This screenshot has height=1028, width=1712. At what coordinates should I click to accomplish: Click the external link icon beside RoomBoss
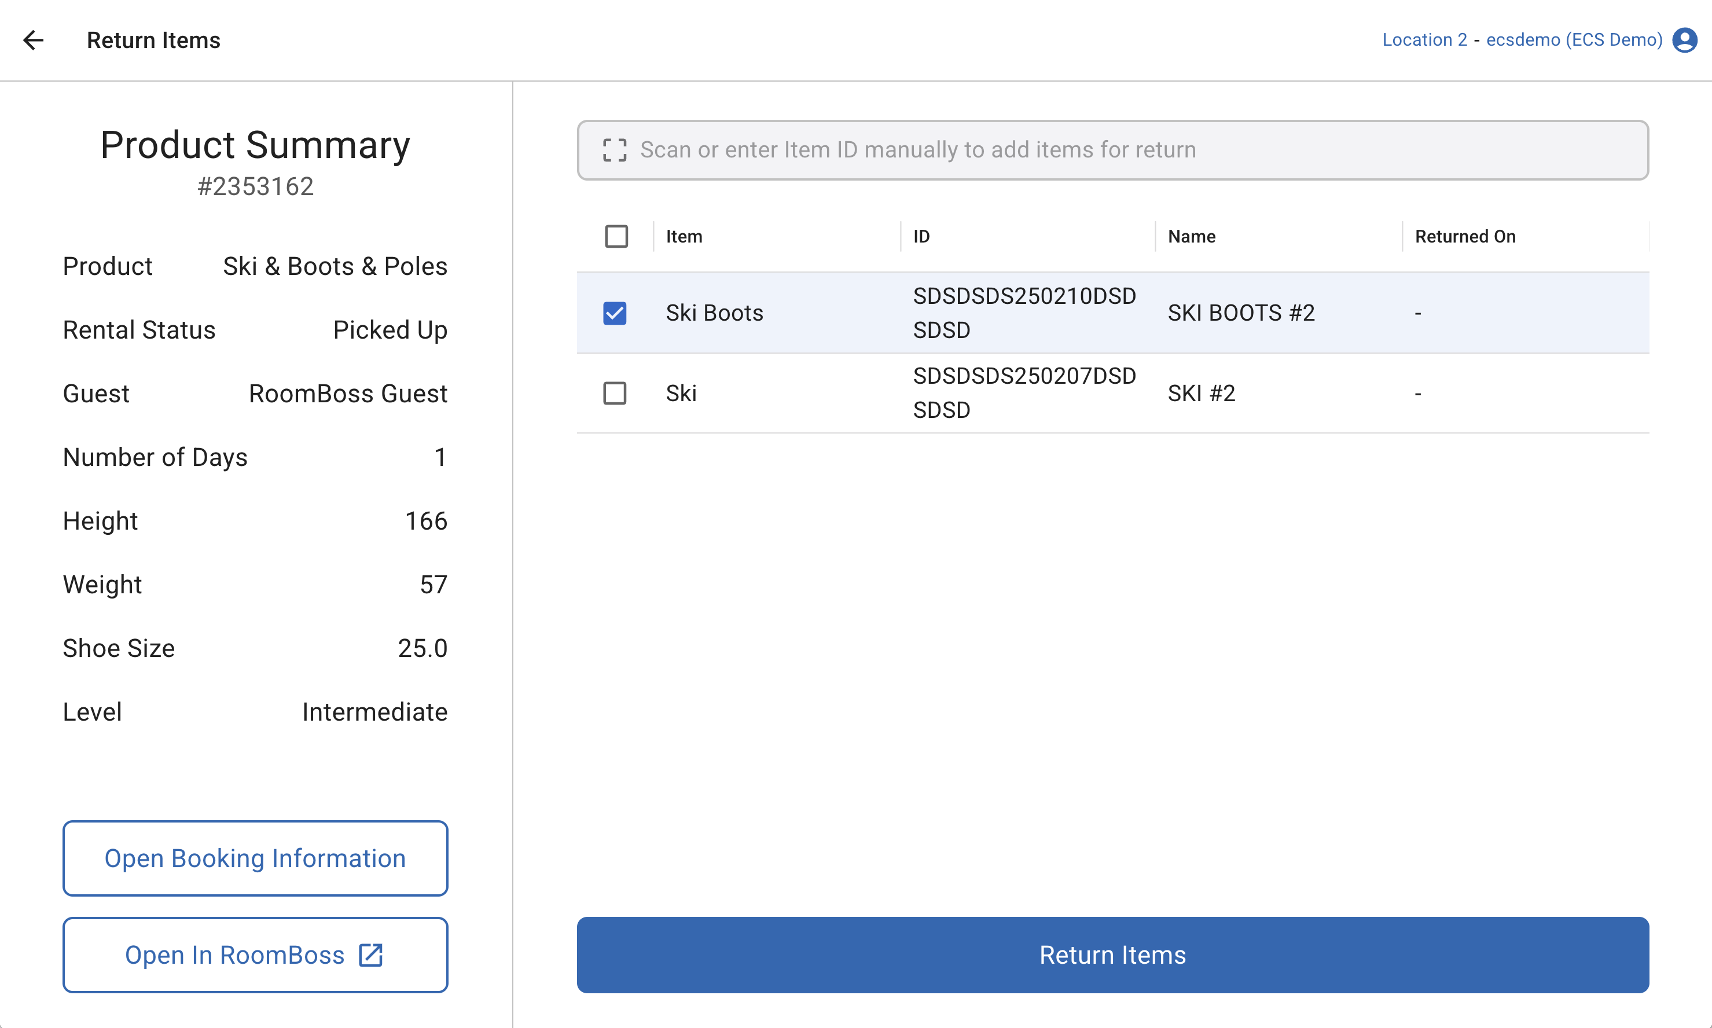click(x=370, y=954)
